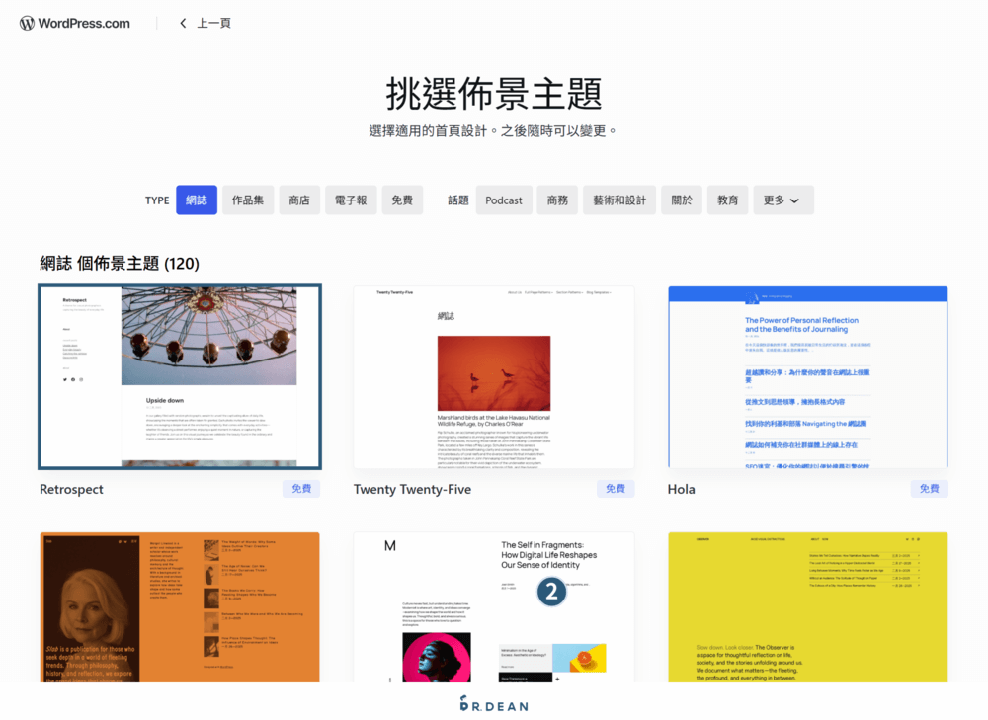The height and width of the screenshot is (720, 988).
Task: Expand the 更多 chevron to show extra categories
Action: click(x=800, y=200)
